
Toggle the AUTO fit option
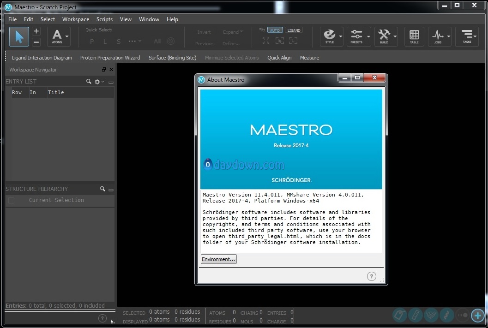click(275, 30)
